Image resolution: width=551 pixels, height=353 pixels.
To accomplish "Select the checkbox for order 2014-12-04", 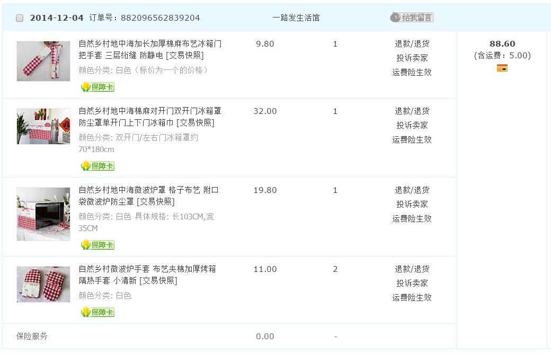I will [20, 18].
